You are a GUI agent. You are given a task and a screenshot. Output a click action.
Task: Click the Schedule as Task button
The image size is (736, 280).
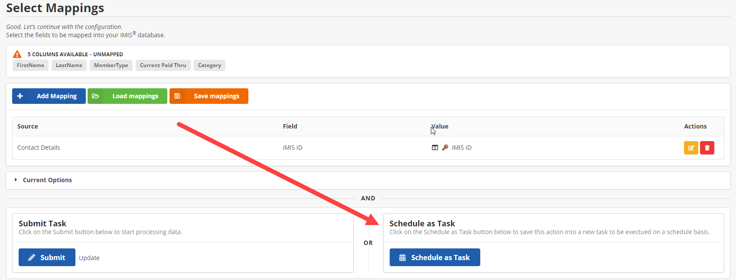[x=434, y=257]
